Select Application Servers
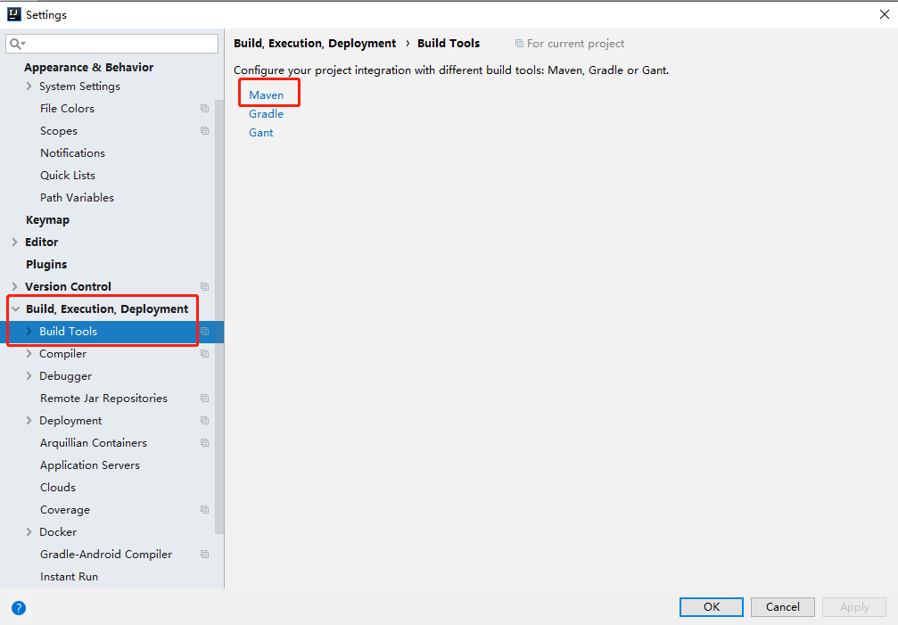Image resolution: width=898 pixels, height=625 pixels. click(90, 465)
